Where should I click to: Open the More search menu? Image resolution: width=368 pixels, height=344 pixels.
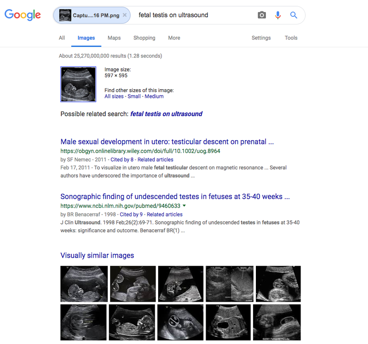(x=174, y=38)
